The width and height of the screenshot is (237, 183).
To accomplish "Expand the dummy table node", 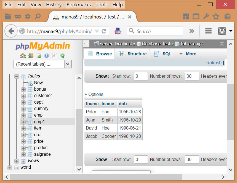I will 23,109.
